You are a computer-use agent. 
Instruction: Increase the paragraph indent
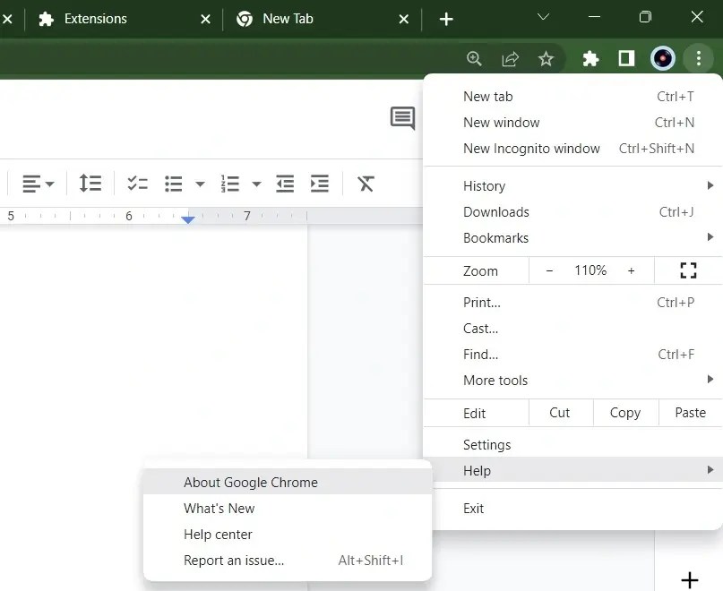(320, 183)
